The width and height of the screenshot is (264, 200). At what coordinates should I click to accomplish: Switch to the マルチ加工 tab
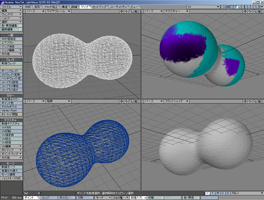(x=51, y=7)
